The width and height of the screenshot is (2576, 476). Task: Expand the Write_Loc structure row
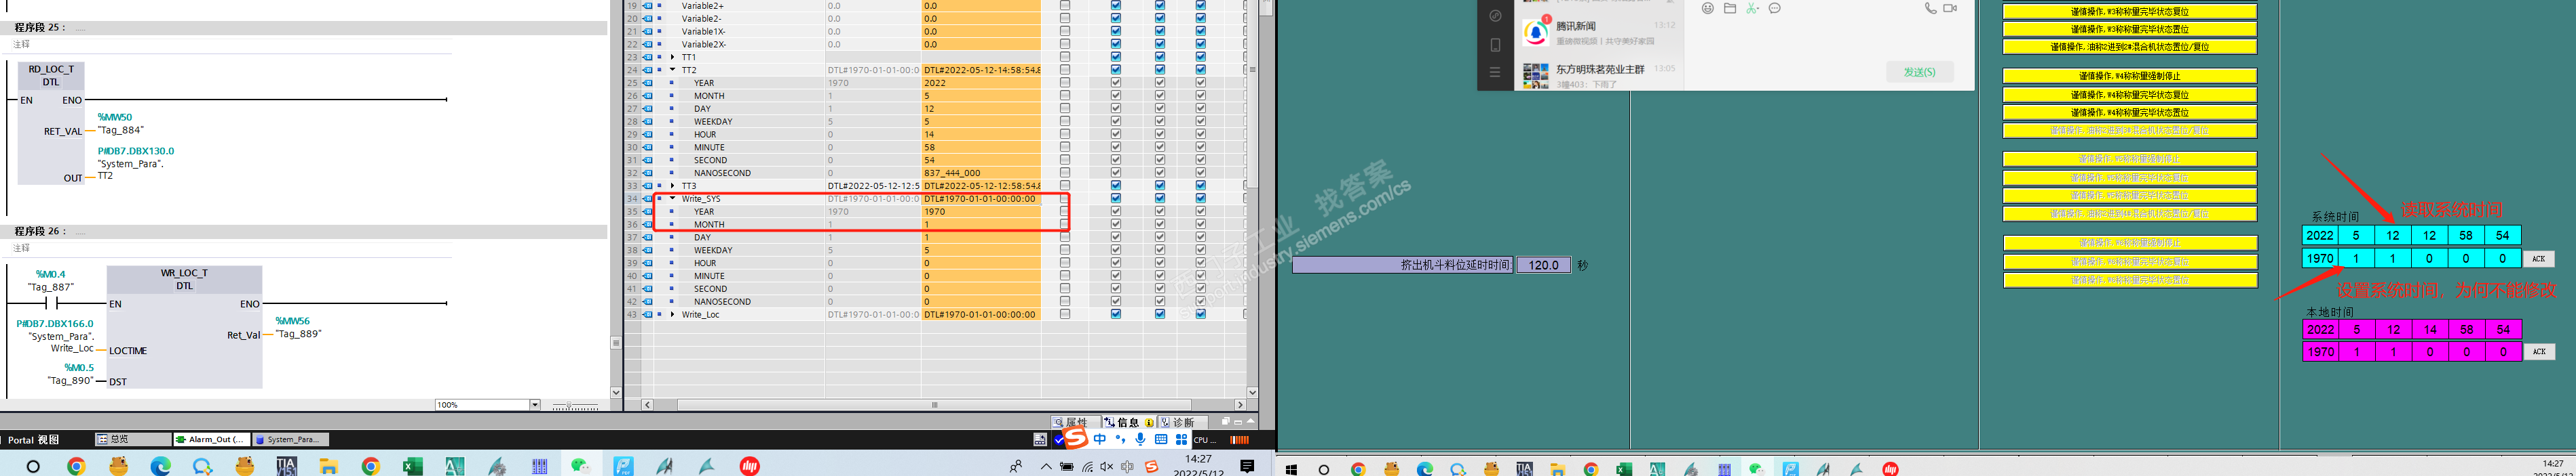673,314
